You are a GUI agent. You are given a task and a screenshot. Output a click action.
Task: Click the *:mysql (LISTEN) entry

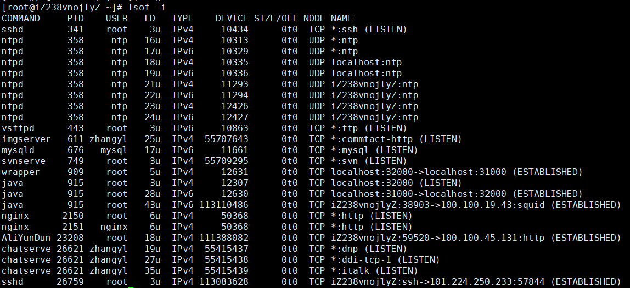tap(374, 150)
